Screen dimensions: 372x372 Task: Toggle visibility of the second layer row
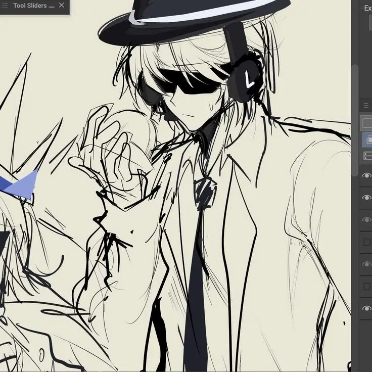(x=367, y=198)
